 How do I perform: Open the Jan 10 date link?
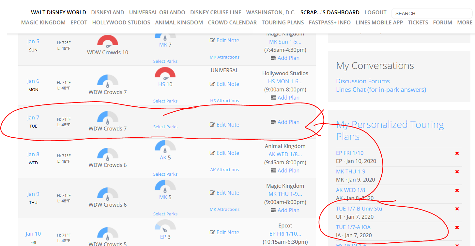pos(33,234)
